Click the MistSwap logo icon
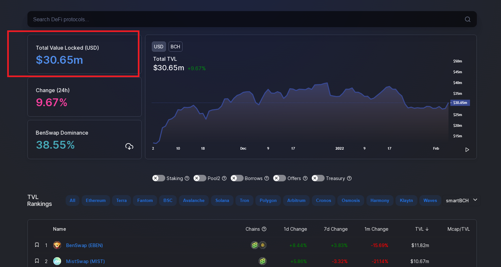 point(57,261)
